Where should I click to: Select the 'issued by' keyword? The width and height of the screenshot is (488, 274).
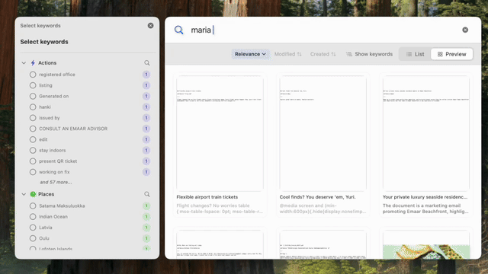(33, 118)
